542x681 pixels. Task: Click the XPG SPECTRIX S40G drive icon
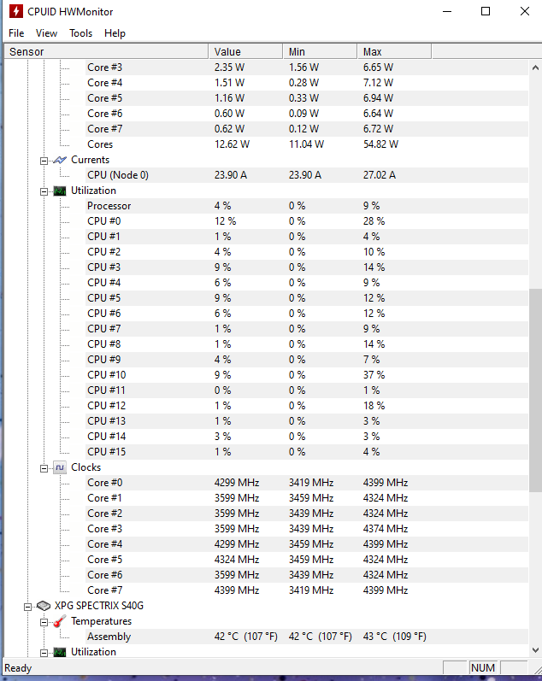click(x=43, y=606)
